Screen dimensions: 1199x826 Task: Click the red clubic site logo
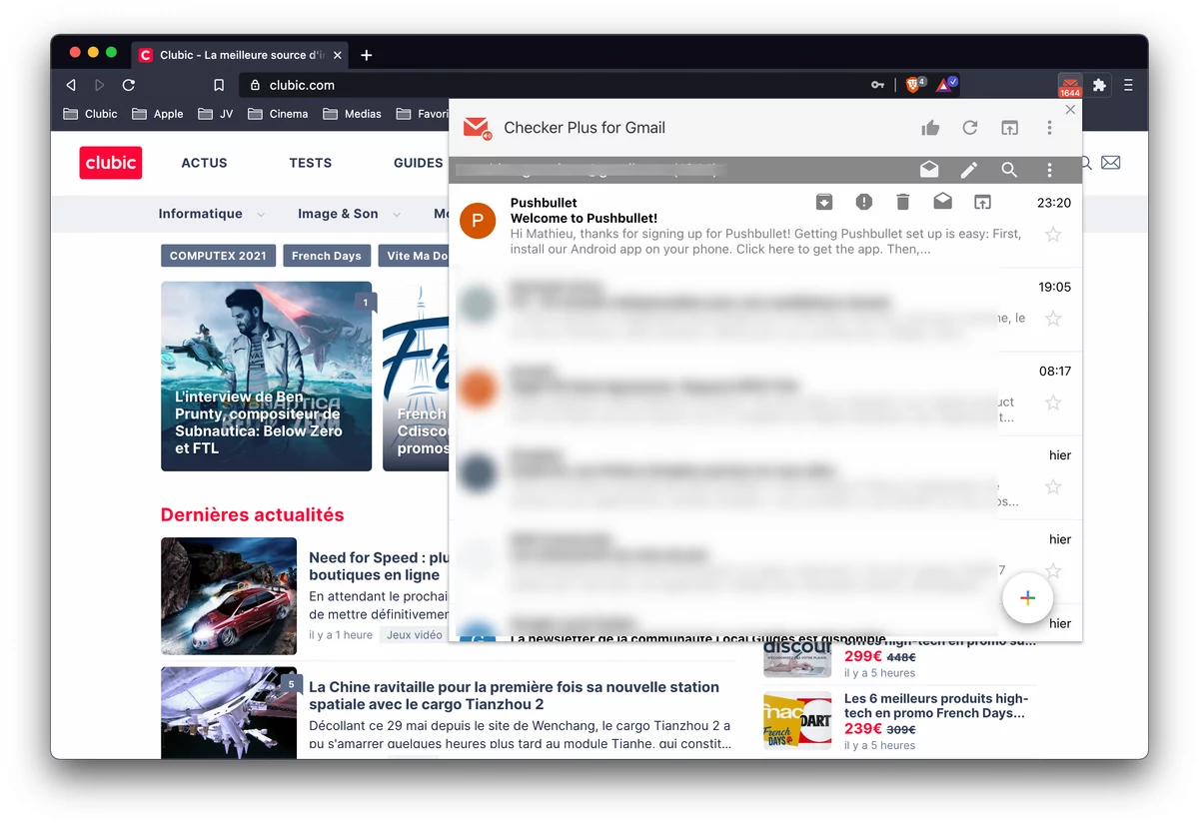pos(111,163)
